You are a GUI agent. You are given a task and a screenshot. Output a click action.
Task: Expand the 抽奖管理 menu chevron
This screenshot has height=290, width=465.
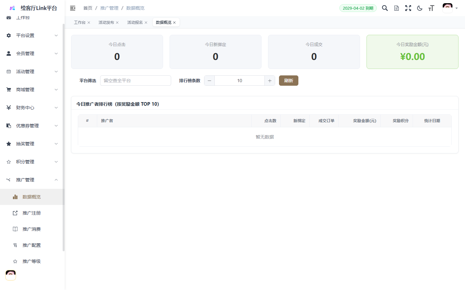click(56, 144)
